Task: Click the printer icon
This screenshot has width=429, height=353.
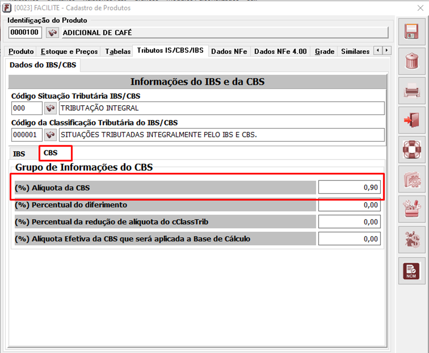Action: point(411,91)
